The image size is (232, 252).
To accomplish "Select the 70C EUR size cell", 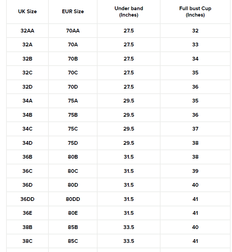I will coord(73,73).
